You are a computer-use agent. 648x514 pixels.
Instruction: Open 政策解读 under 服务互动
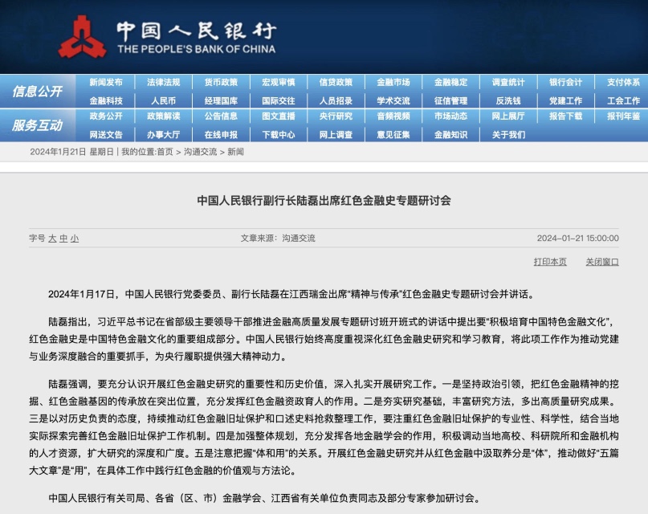click(x=163, y=116)
